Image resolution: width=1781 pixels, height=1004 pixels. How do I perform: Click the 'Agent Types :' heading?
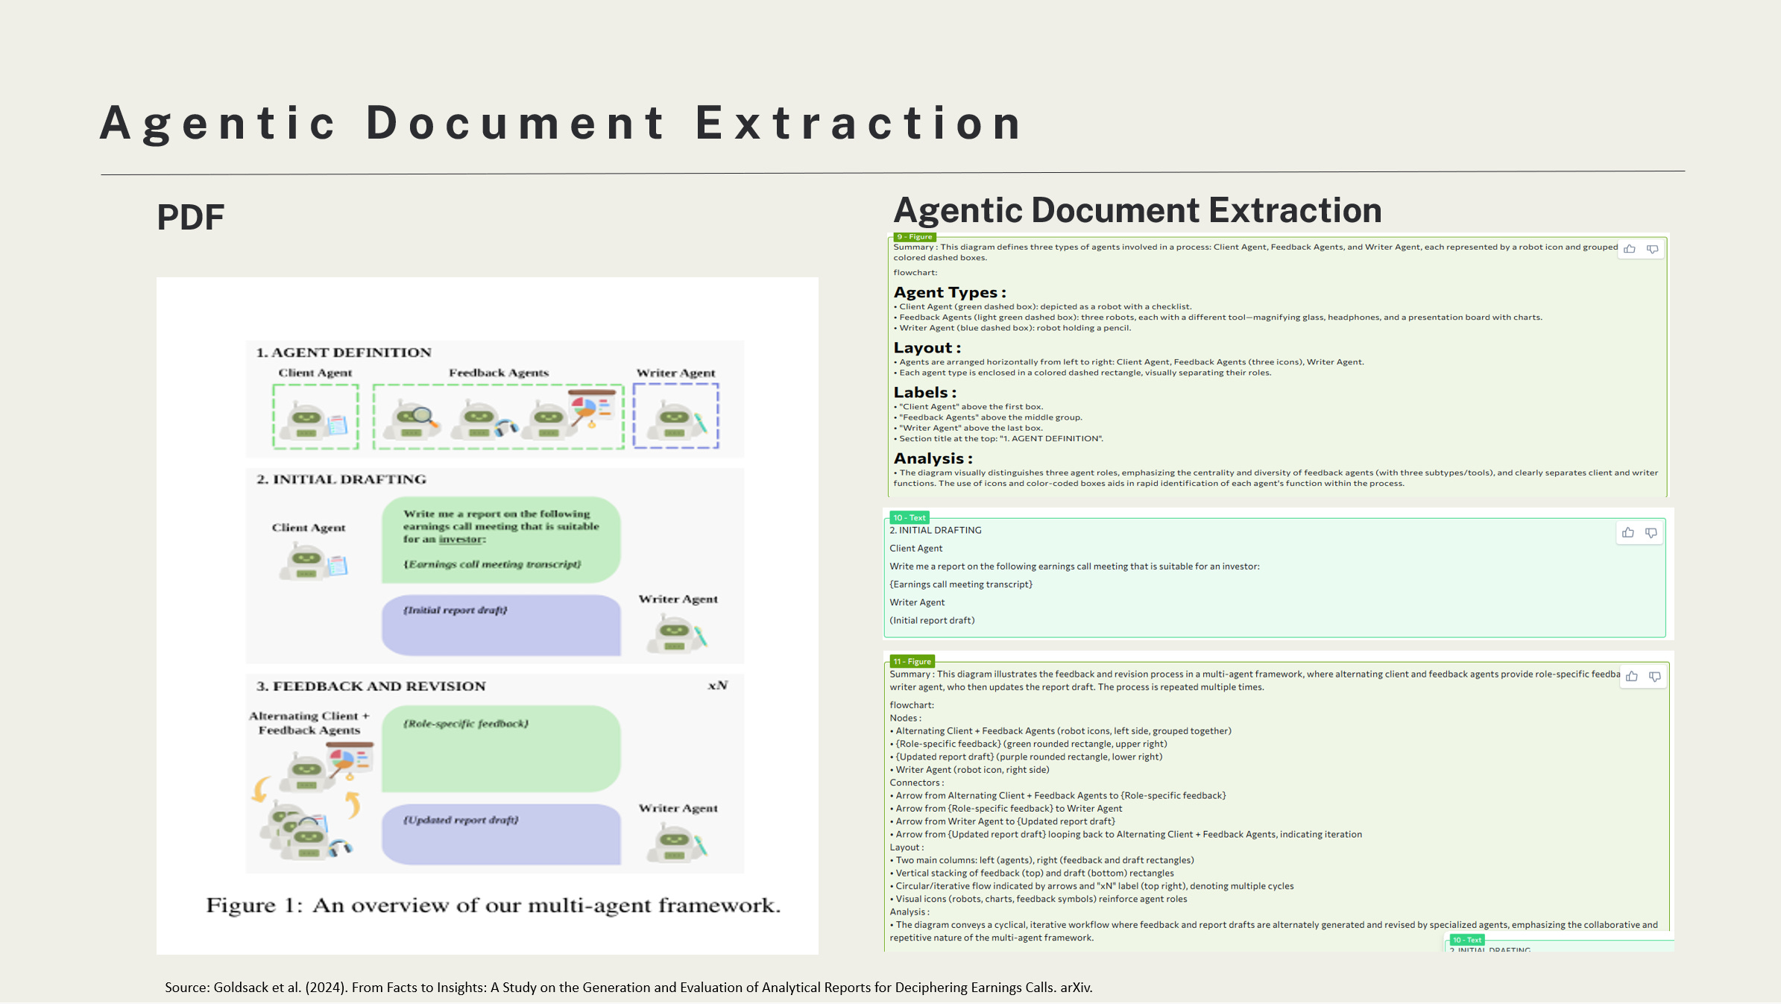click(950, 292)
